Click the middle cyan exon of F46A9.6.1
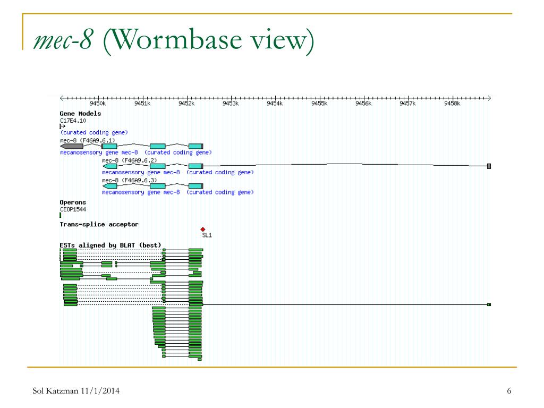 click(157, 147)
